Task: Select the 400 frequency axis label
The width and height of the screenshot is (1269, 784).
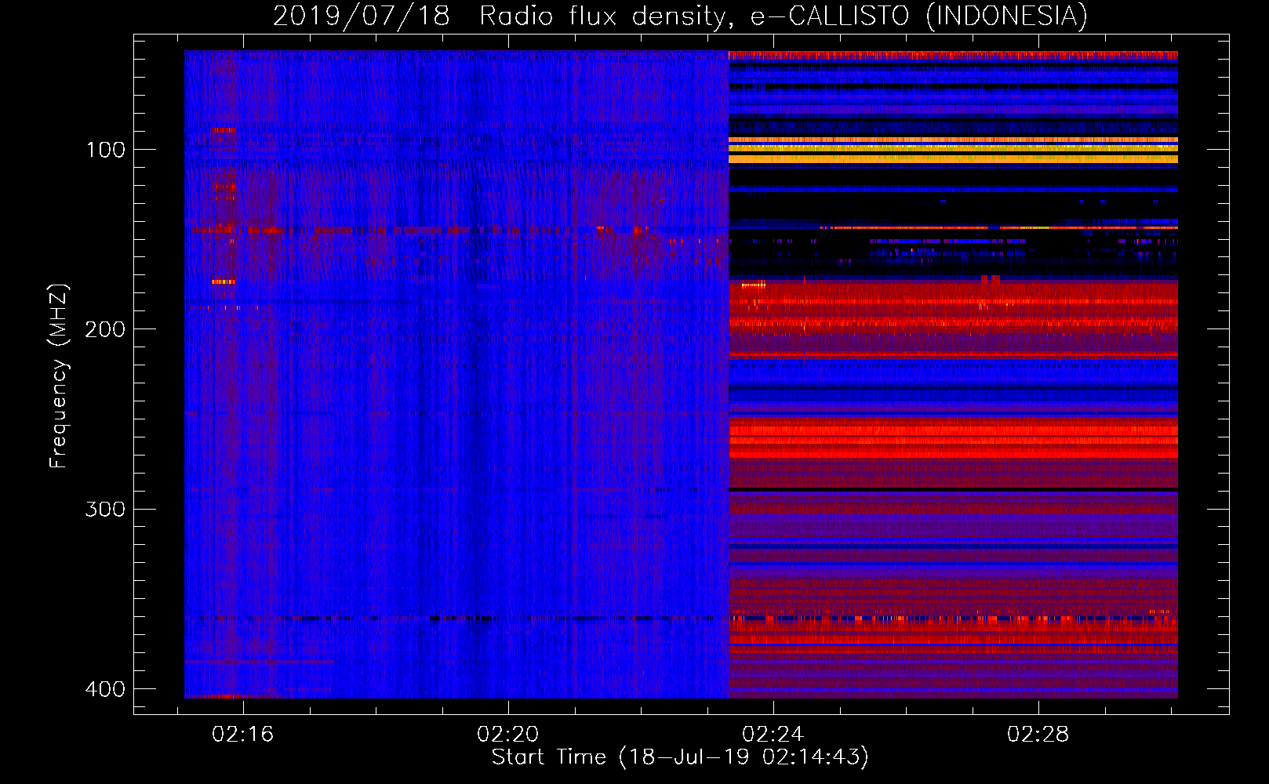Action: pos(105,689)
